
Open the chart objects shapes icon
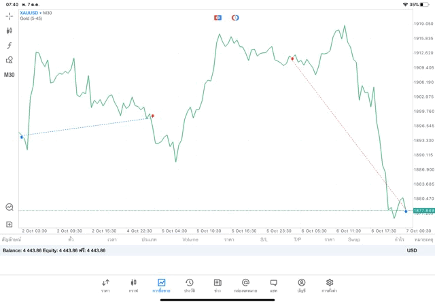(10, 60)
